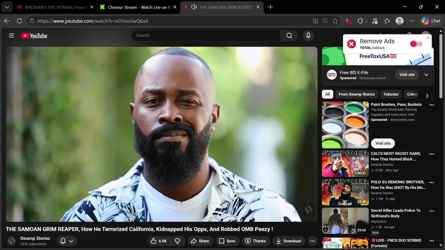Go back with the browser back arrow
445x250 pixels.
coord(7,21)
